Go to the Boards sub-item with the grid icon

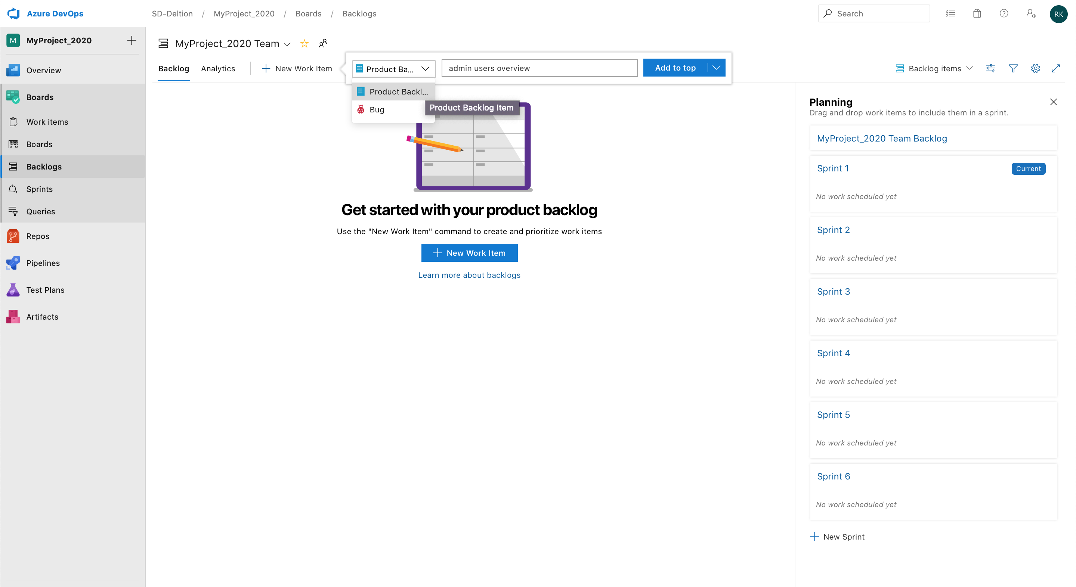coord(73,144)
